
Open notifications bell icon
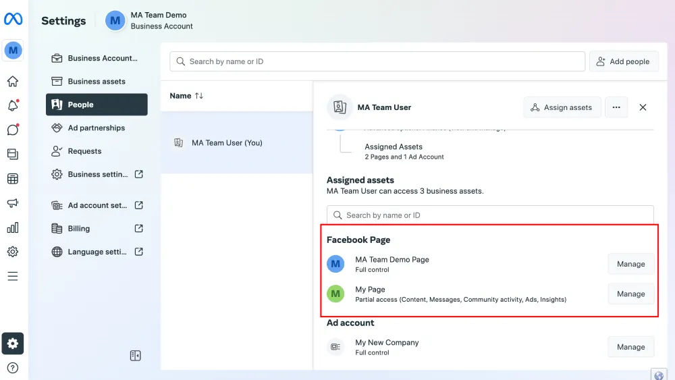point(13,106)
